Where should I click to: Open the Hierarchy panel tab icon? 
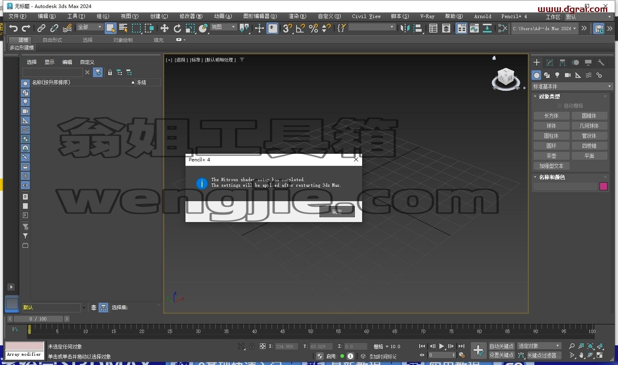[x=562, y=63]
